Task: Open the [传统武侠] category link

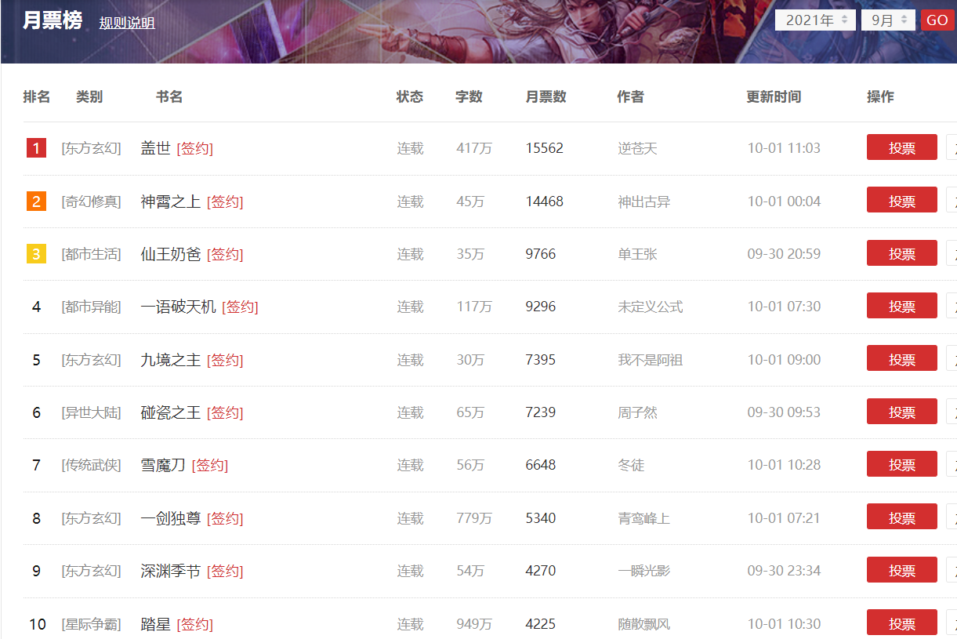Action: coord(92,465)
